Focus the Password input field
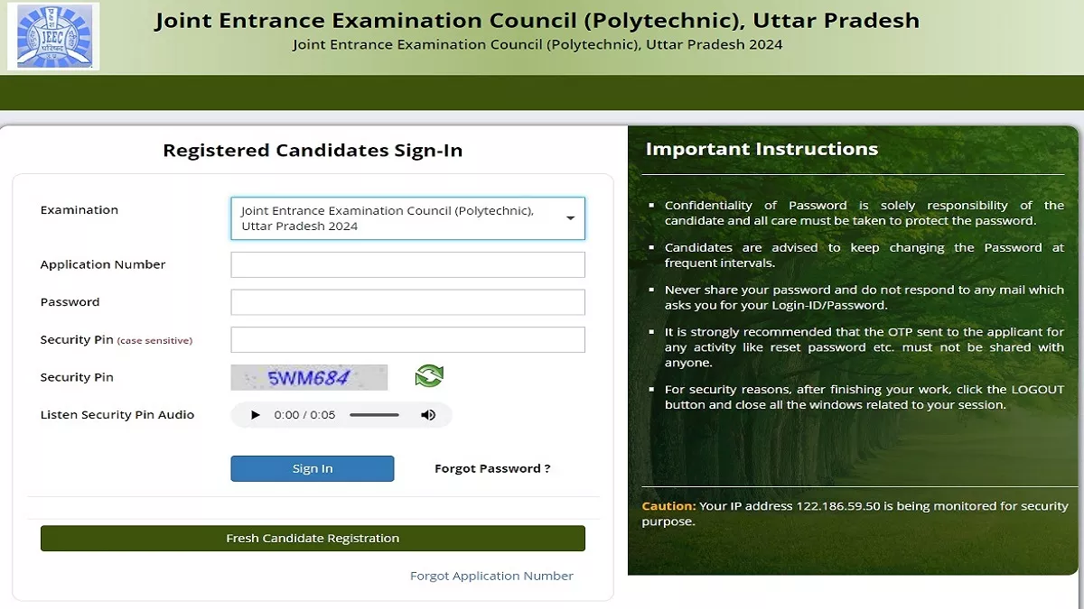Image resolution: width=1084 pixels, height=609 pixels. pyautogui.click(x=407, y=302)
